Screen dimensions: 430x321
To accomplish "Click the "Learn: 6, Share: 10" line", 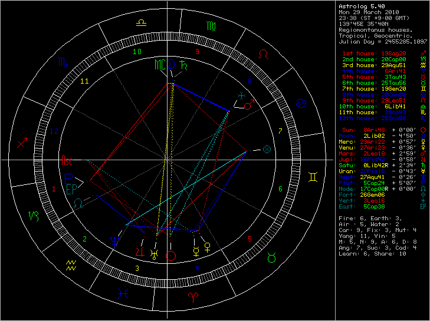I will click(372, 254).
